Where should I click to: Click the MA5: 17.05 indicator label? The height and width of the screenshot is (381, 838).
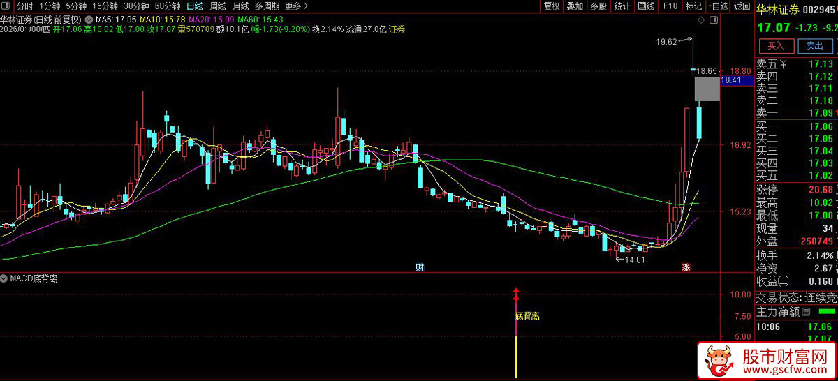pos(115,19)
